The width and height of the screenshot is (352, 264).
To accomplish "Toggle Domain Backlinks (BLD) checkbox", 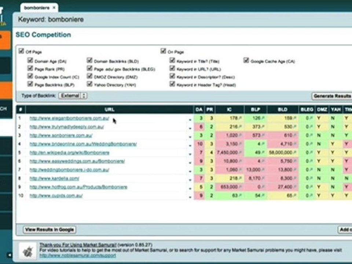I will [x=89, y=60].
